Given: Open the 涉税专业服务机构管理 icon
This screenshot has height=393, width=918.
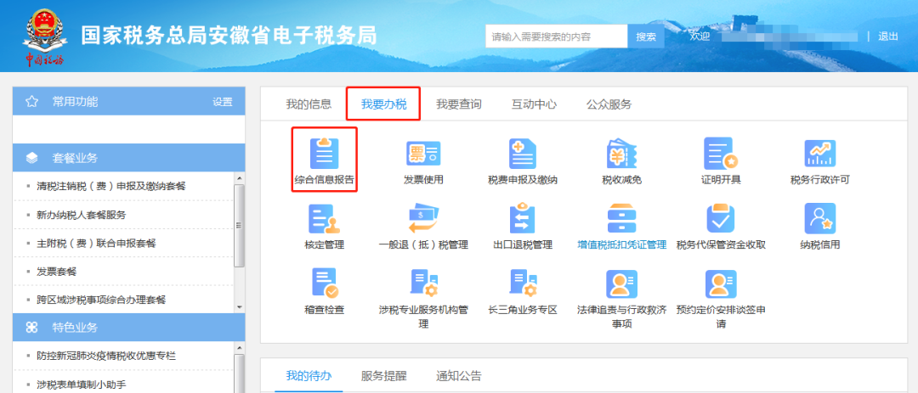Looking at the screenshot, I should click(x=423, y=284).
